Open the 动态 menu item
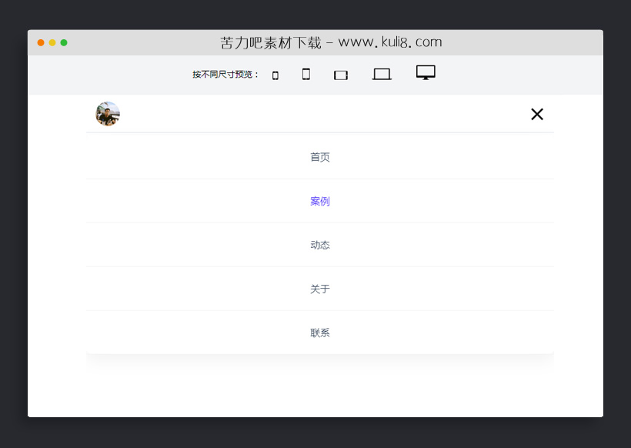The image size is (631, 448). (x=320, y=245)
